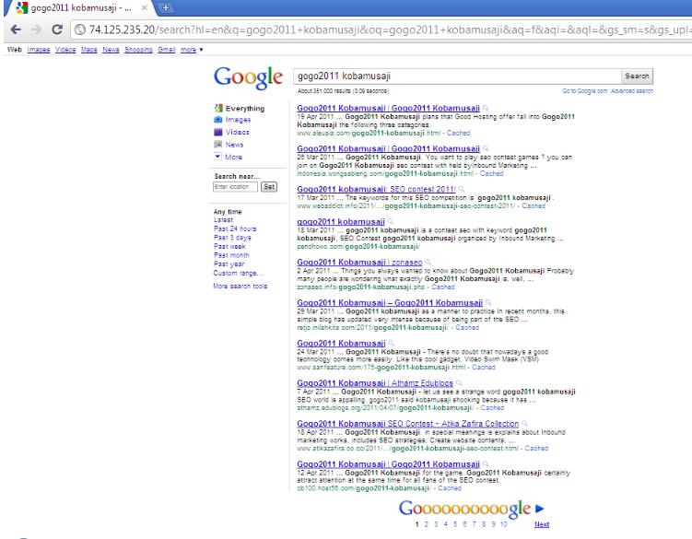Open the Gogo2011 Kobamusaji | zonaseo result
The width and height of the screenshot is (692, 539).
(359, 263)
